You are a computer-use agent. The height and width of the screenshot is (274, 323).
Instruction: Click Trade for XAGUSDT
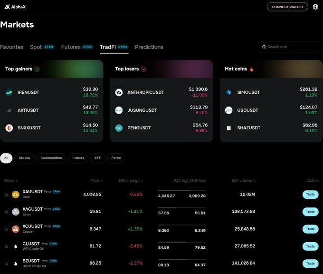[x=310, y=212]
